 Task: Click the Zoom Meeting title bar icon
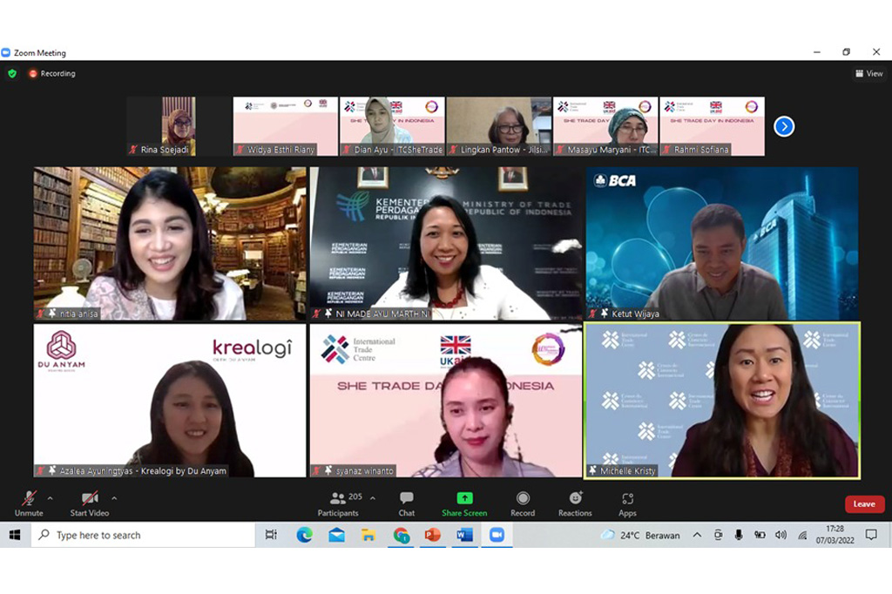tap(6, 52)
